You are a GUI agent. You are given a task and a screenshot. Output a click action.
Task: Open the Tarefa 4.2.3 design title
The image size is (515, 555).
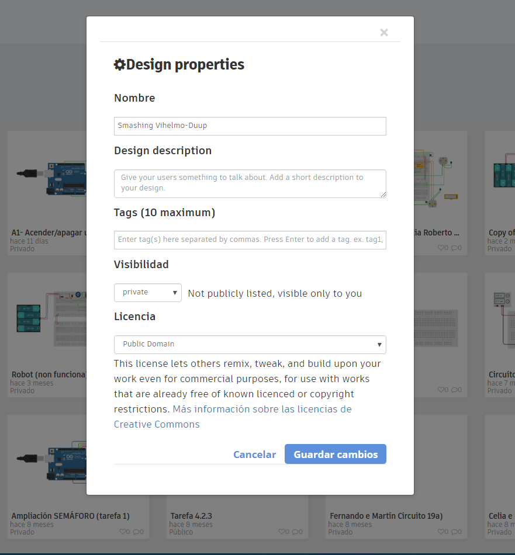pos(191,516)
